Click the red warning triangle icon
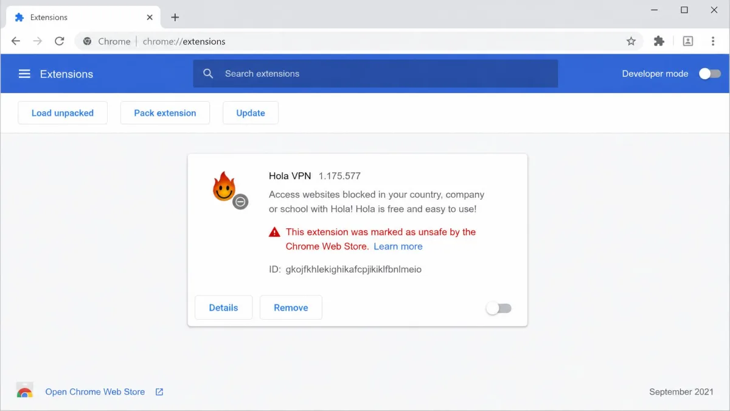Viewport: 730px width, 411px height. [275, 232]
